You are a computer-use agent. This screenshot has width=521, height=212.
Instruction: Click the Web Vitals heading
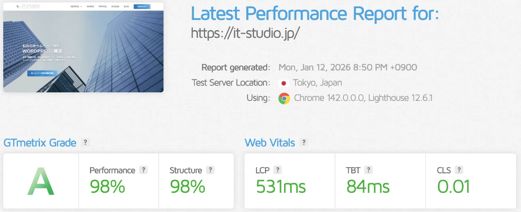[270, 143]
